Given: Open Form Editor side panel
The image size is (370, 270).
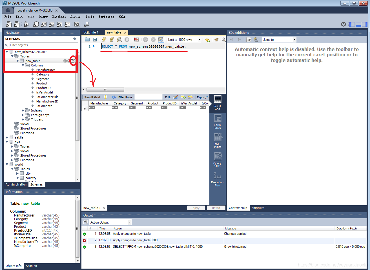Looking at the screenshot, I should point(218,122).
